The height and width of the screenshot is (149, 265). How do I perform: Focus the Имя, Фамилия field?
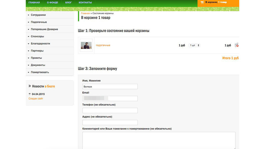click(110, 86)
